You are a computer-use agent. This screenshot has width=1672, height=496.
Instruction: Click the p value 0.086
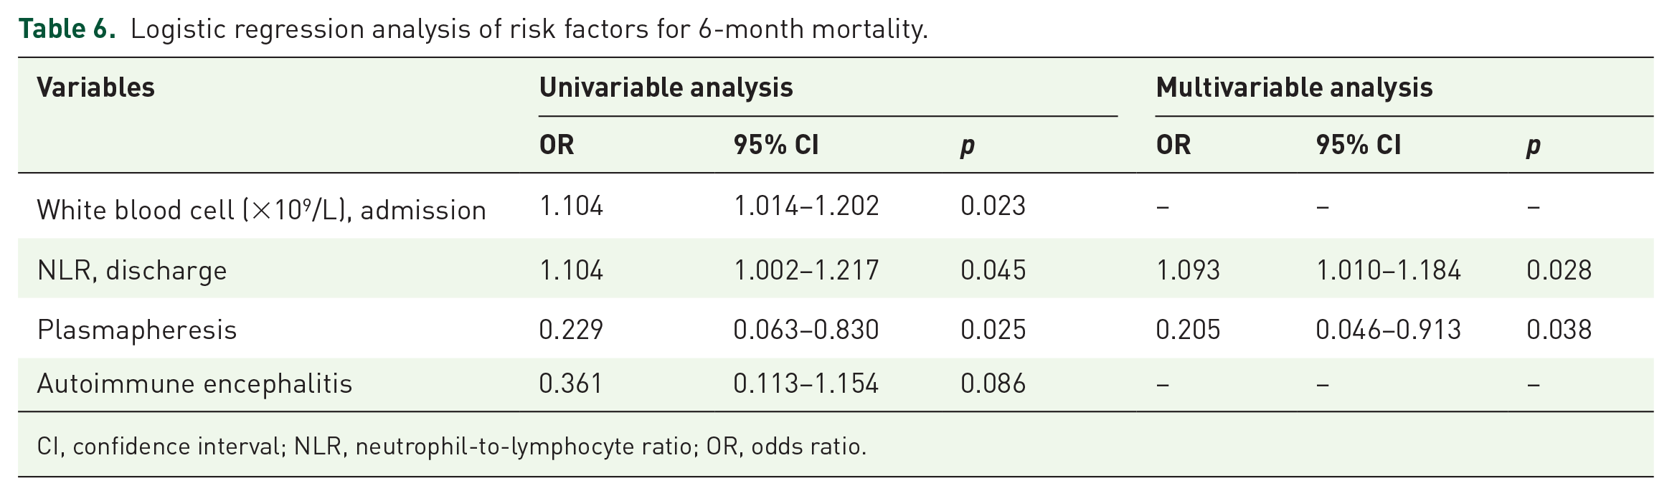coord(993,383)
